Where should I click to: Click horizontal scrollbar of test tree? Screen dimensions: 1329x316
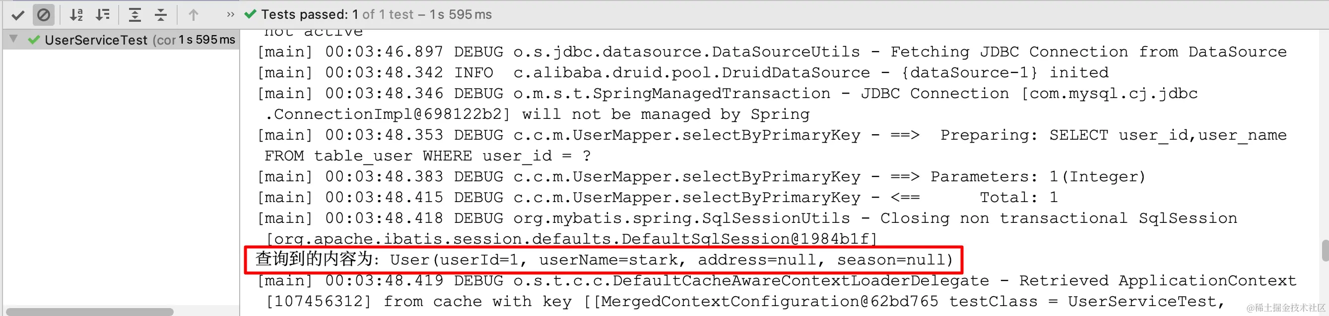[x=90, y=312]
